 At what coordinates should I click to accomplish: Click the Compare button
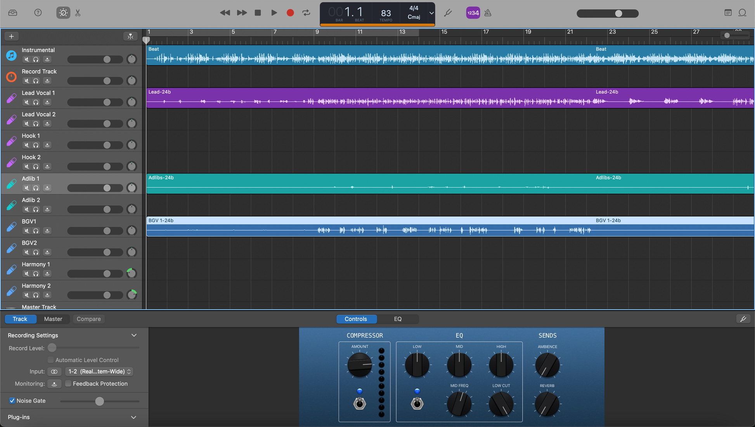tap(88, 319)
